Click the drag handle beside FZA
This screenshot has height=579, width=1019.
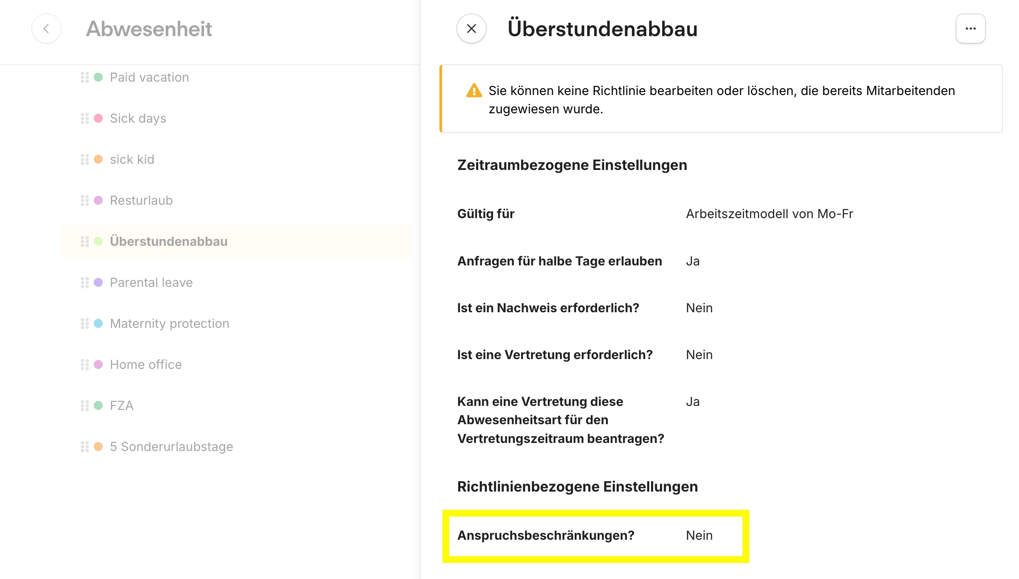tap(84, 405)
